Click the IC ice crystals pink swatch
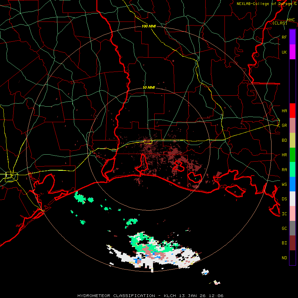298x298 pixels. coord(292,214)
